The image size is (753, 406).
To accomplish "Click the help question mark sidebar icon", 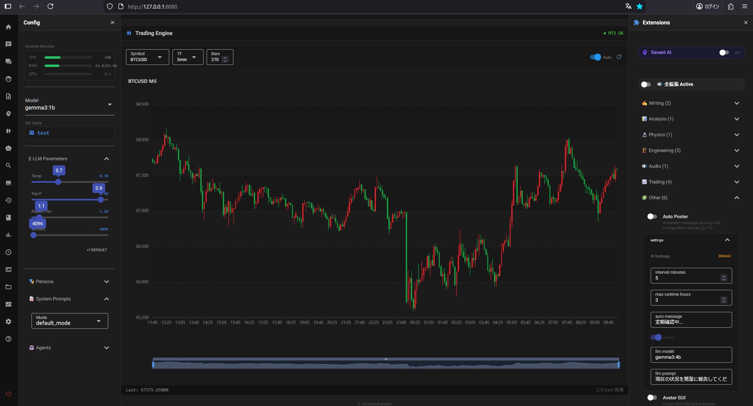I will (8, 339).
